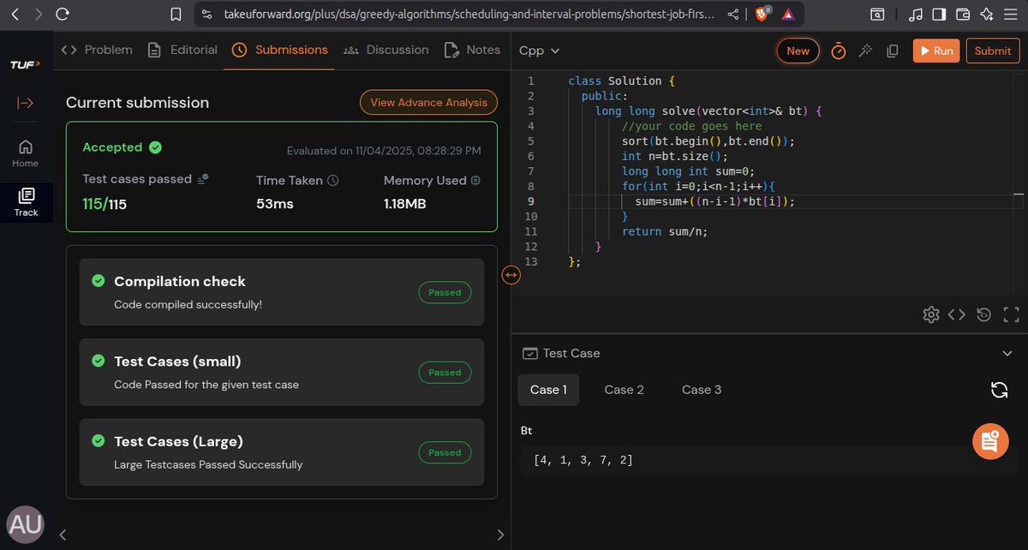Start the stopwatch timer icon

click(839, 51)
